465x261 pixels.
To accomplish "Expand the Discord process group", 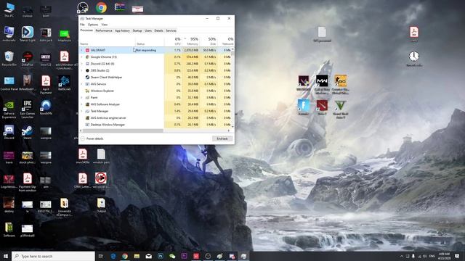I will point(82,64).
